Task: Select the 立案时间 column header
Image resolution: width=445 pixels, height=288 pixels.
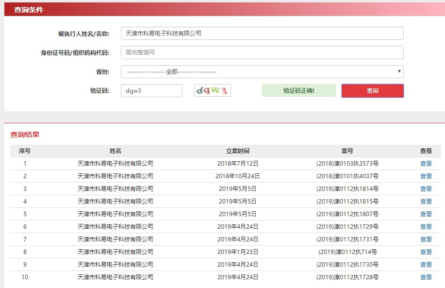Action: [x=237, y=151]
